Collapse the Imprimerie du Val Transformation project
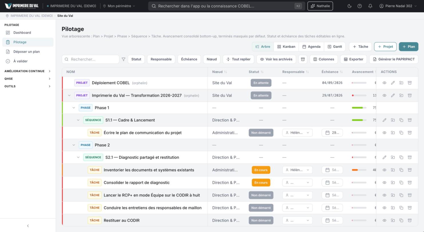 click(x=69, y=95)
